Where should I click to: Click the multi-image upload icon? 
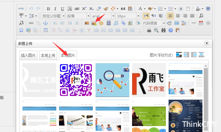94,23
